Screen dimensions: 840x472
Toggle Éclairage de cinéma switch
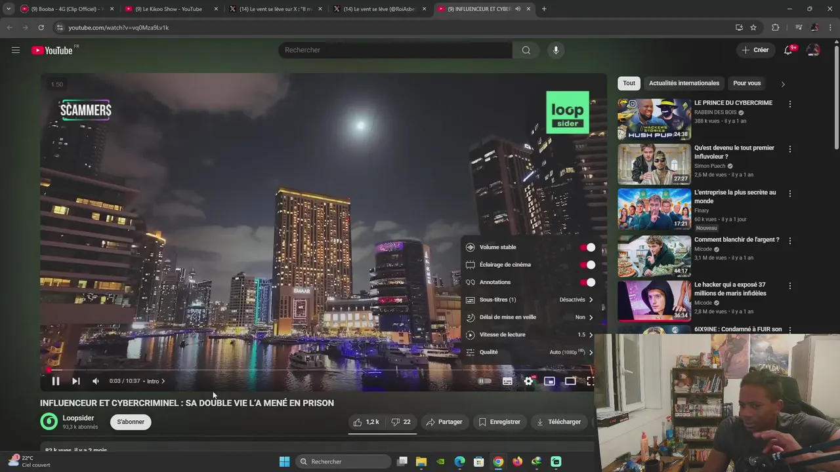pos(587,265)
